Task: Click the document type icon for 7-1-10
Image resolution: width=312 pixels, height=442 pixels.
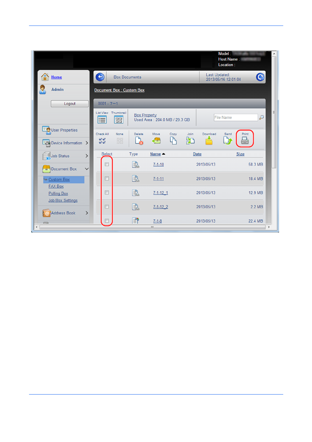Action: (136, 165)
